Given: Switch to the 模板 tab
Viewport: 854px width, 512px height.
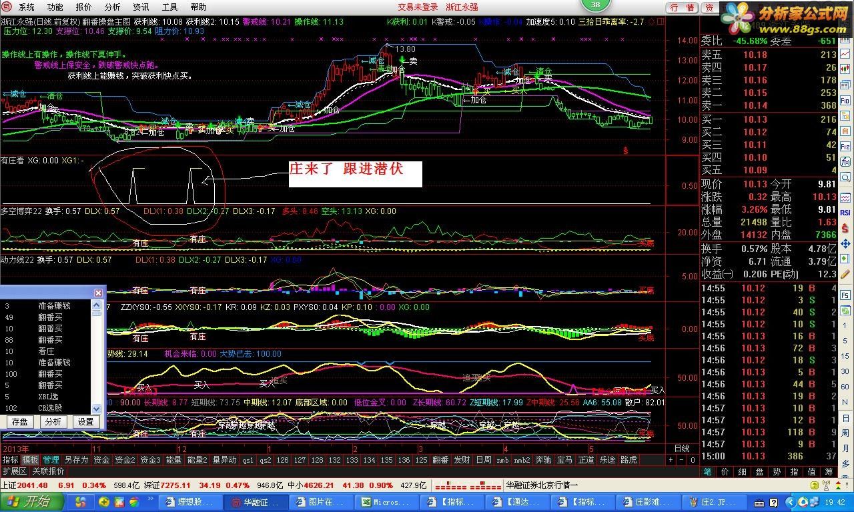Looking at the screenshot, I should click(x=30, y=460).
